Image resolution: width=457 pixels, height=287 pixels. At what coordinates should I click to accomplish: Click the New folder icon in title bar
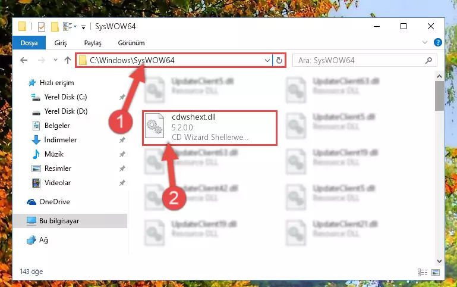pyautogui.click(x=55, y=27)
